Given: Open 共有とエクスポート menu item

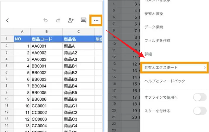Looking at the screenshot, I should coord(174,68).
